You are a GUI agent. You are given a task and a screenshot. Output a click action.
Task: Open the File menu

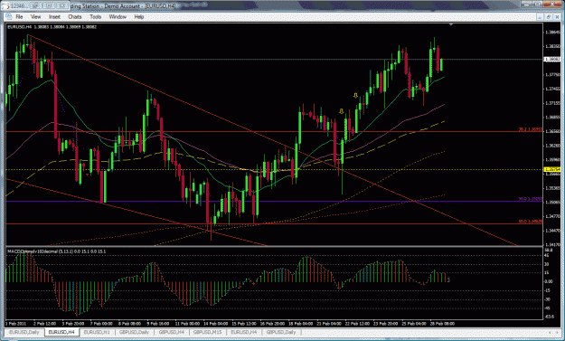coord(19,17)
